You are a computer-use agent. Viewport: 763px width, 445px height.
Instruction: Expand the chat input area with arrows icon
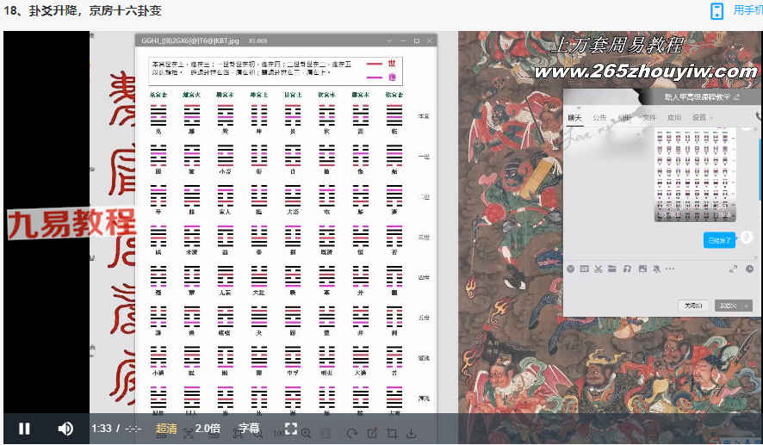733,269
